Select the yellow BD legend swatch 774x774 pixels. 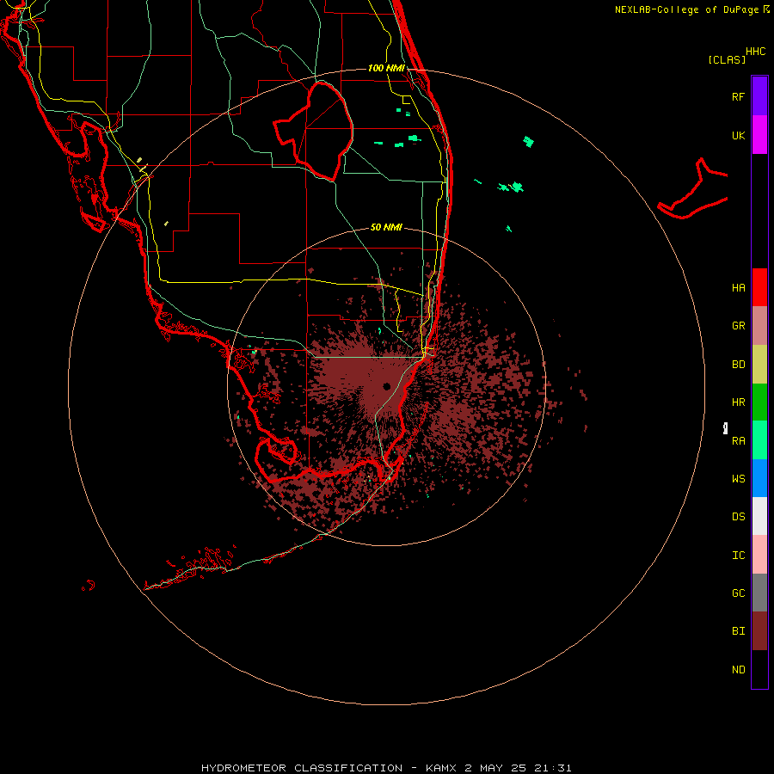tap(759, 365)
